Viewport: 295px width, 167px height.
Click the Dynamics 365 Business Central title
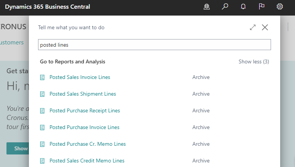48,7
